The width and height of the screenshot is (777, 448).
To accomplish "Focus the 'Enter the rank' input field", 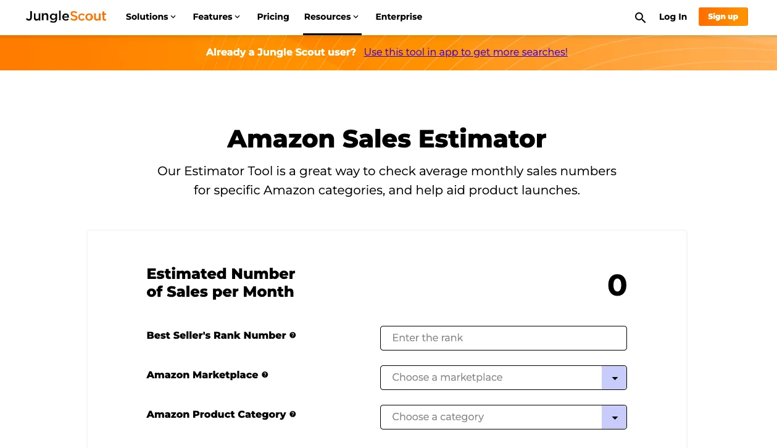I will (x=503, y=338).
